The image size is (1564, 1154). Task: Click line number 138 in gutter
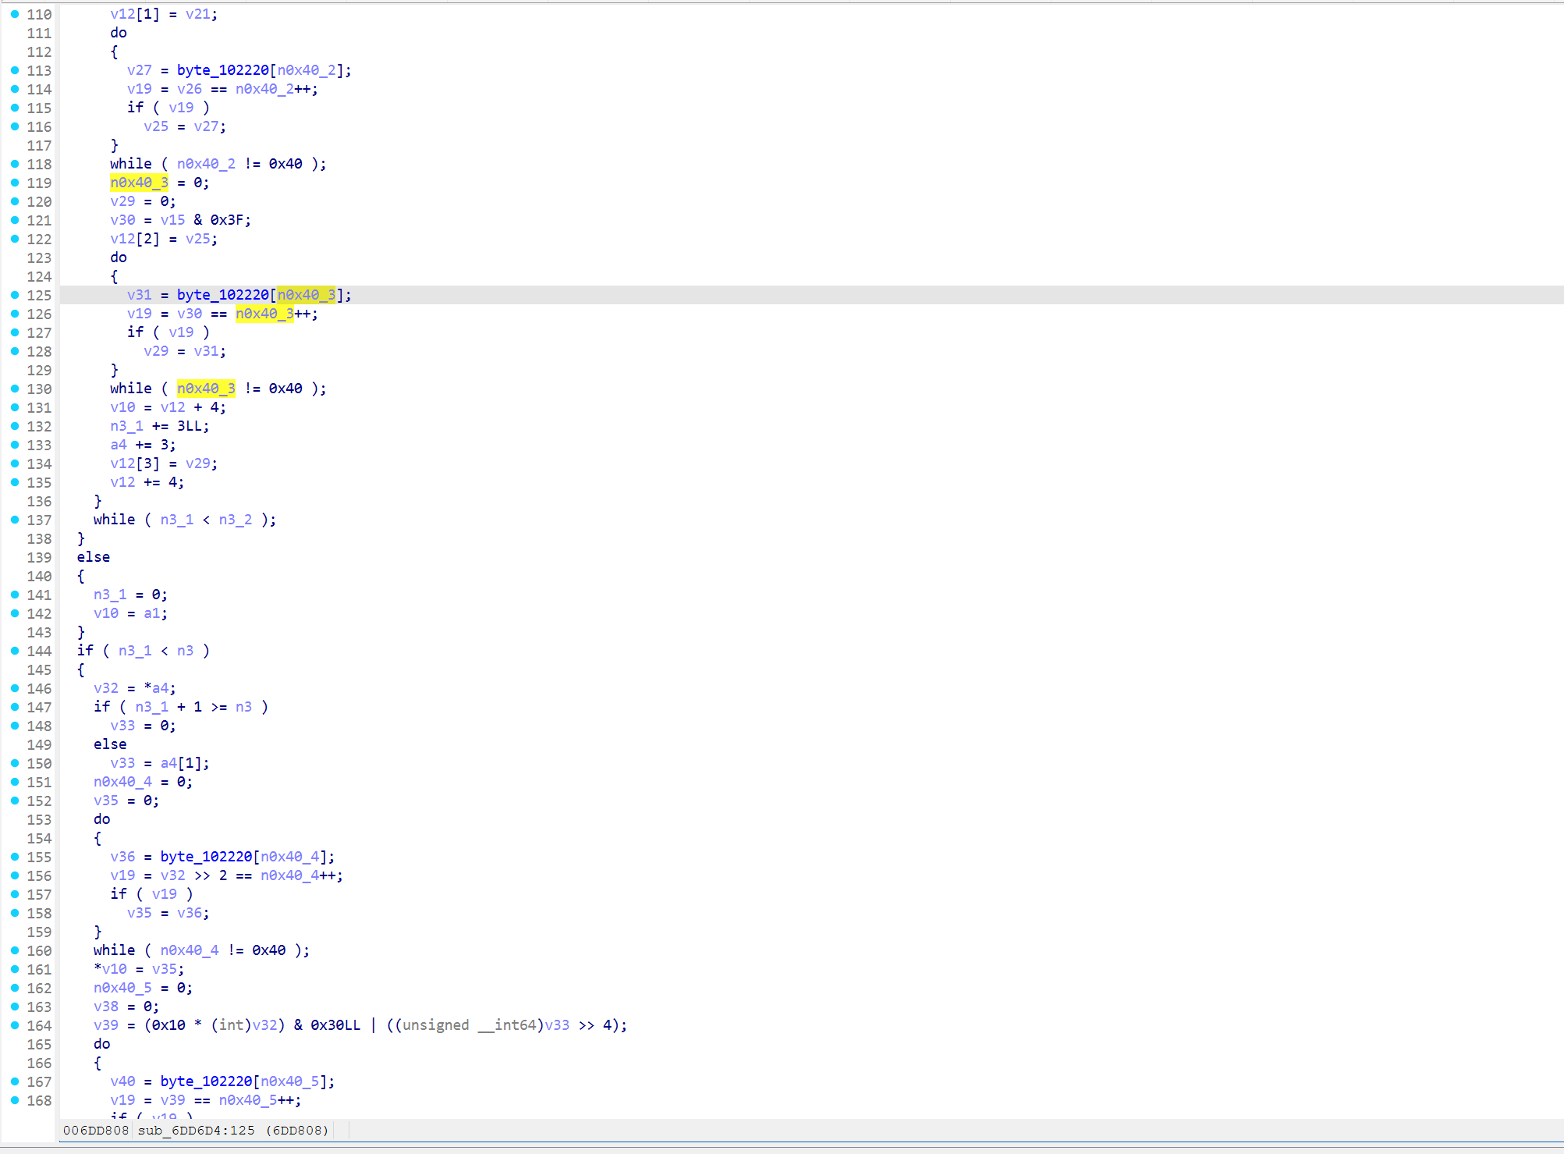pos(39,538)
